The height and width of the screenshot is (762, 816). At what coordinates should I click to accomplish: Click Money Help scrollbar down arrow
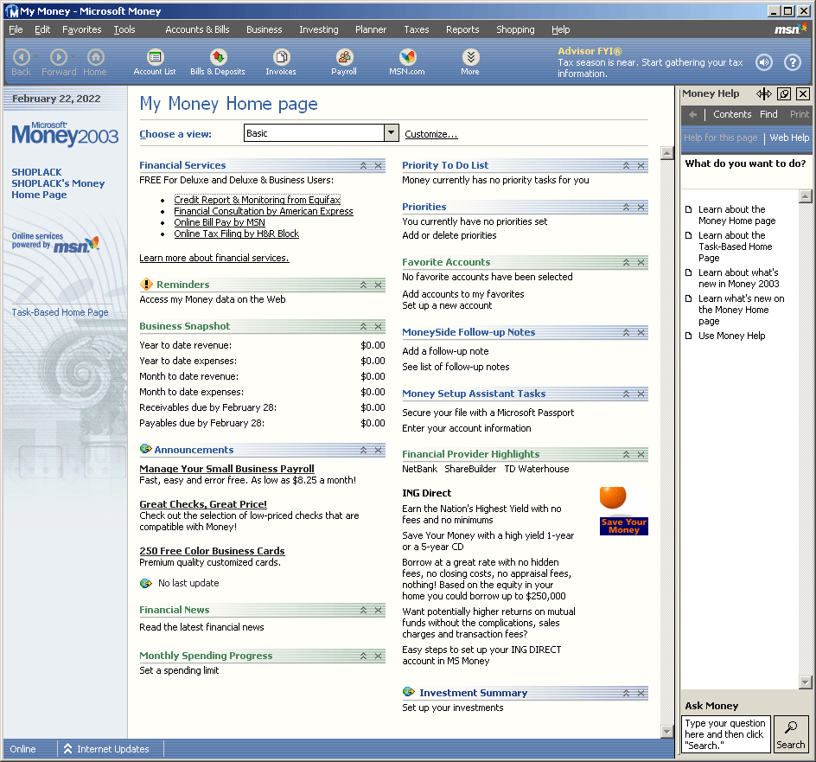click(x=805, y=682)
